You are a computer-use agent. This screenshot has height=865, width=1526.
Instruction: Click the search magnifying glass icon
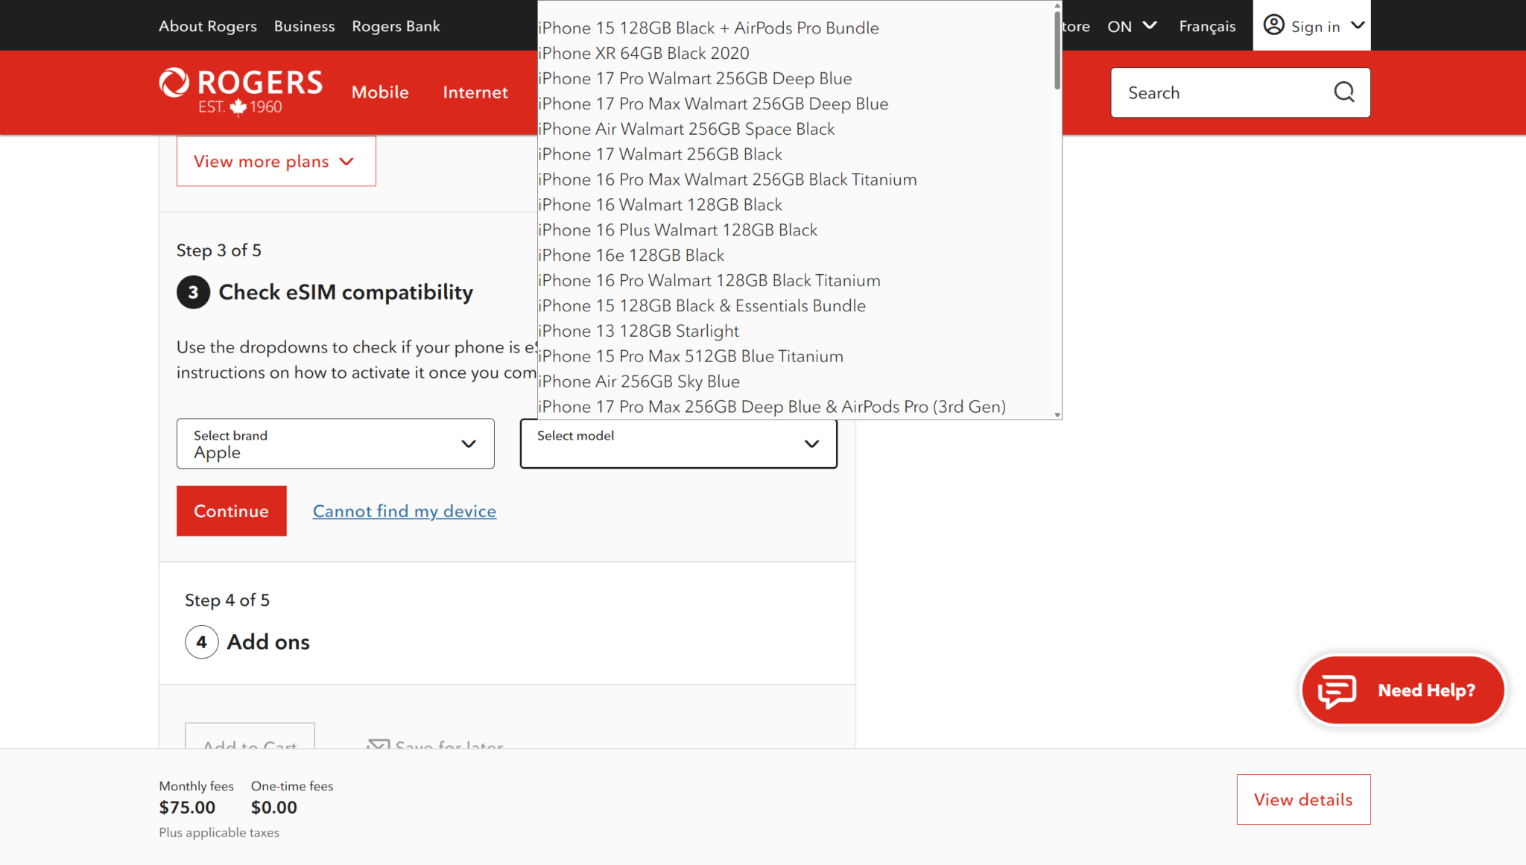pos(1343,92)
